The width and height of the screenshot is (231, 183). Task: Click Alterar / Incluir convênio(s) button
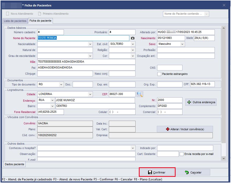pos(185,129)
